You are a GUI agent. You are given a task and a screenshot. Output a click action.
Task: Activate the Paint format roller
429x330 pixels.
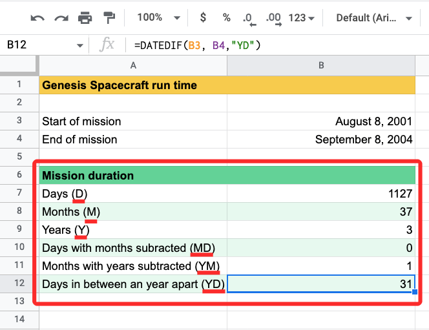coord(109,17)
